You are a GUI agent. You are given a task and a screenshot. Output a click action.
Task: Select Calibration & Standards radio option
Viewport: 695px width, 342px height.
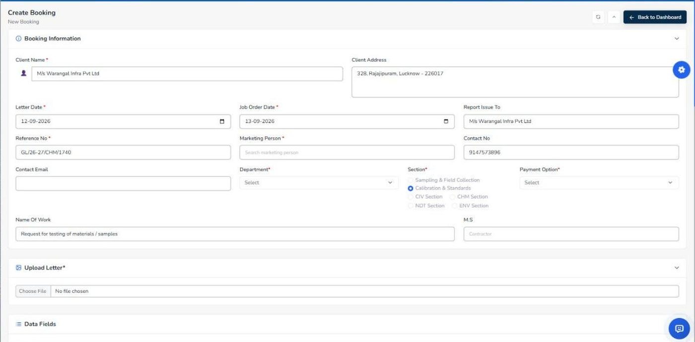click(x=411, y=188)
